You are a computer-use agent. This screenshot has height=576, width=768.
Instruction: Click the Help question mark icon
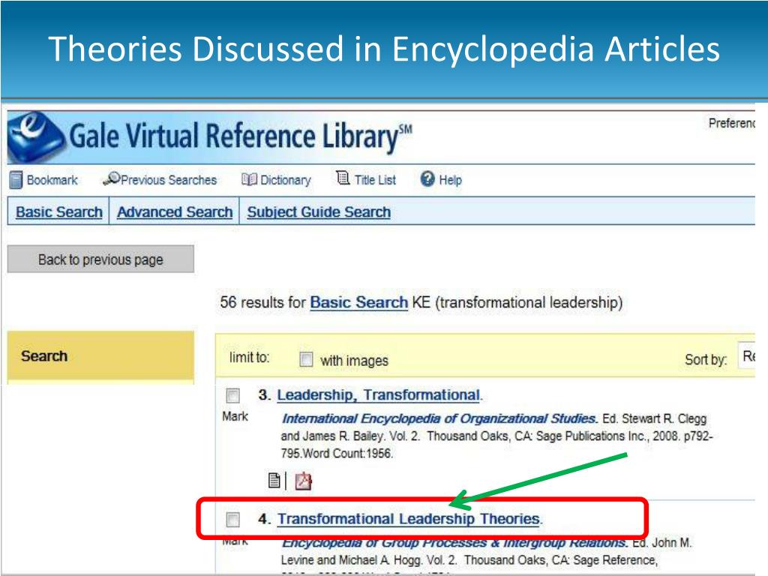[x=427, y=179]
